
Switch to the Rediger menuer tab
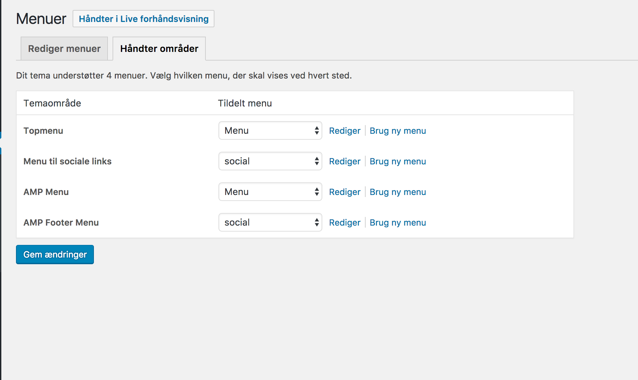[64, 49]
